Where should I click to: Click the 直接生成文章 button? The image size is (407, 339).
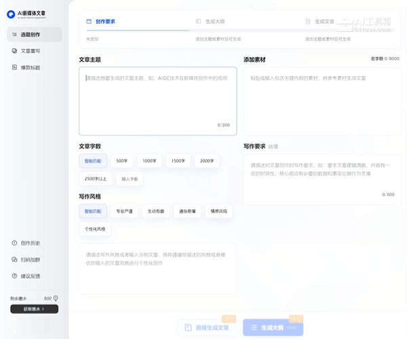[206, 327]
